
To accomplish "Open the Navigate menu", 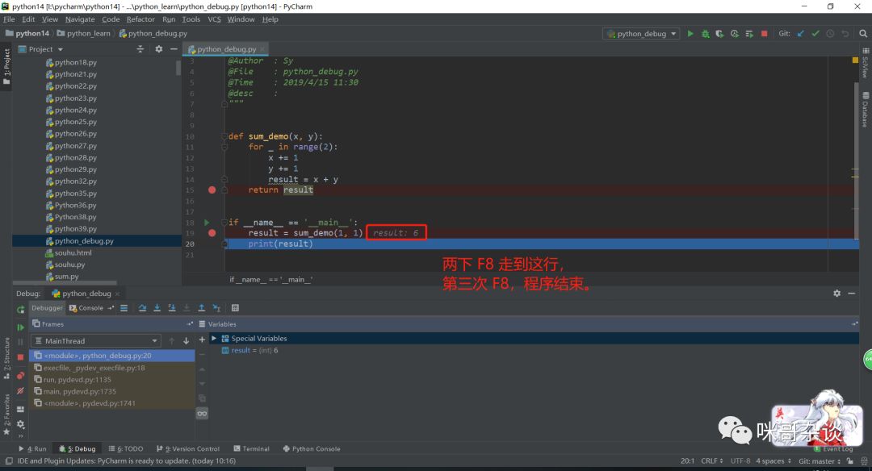I will click(79, 19).
